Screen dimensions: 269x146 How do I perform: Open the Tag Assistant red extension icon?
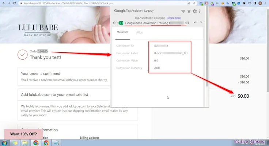(x=207, y=3)
